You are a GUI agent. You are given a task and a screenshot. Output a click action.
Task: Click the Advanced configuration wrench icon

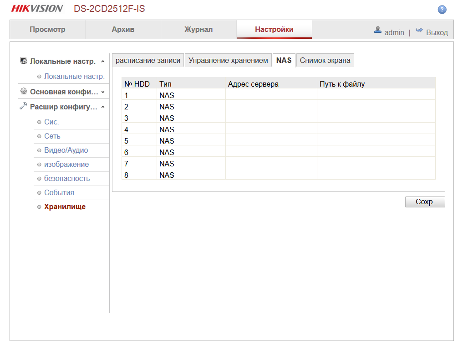(23, 106)
